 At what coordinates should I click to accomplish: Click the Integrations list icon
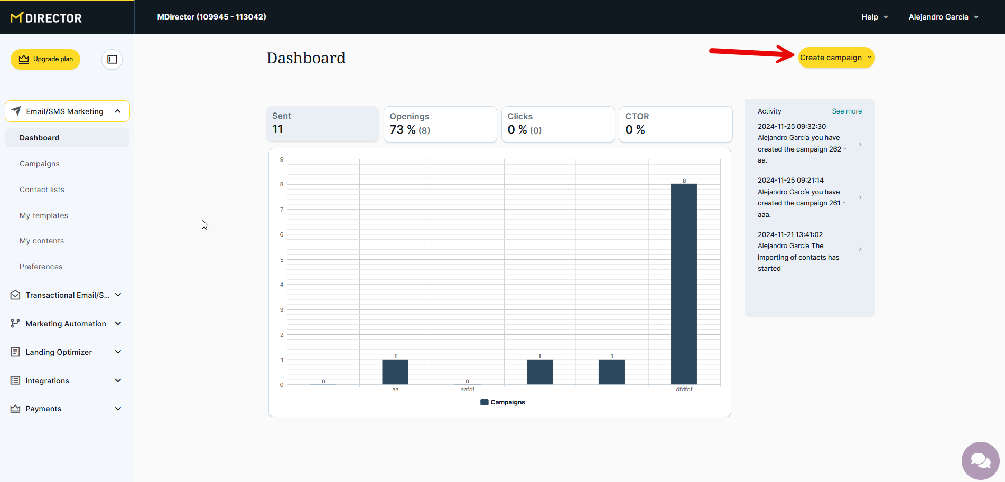point(15,381)
